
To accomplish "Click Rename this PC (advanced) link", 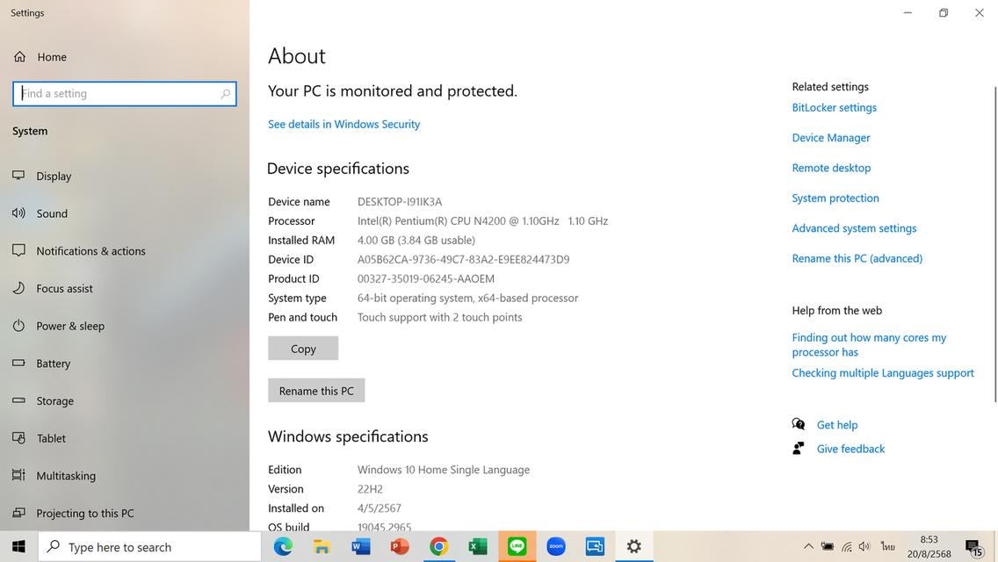I will click(857, 258).
